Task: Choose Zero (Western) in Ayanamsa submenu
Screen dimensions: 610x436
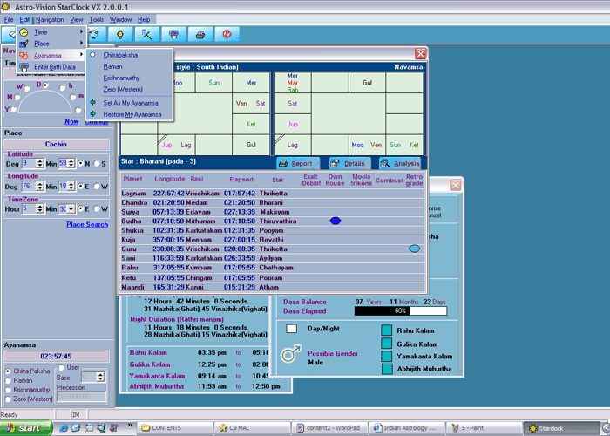Action: [x=123, y=89]
